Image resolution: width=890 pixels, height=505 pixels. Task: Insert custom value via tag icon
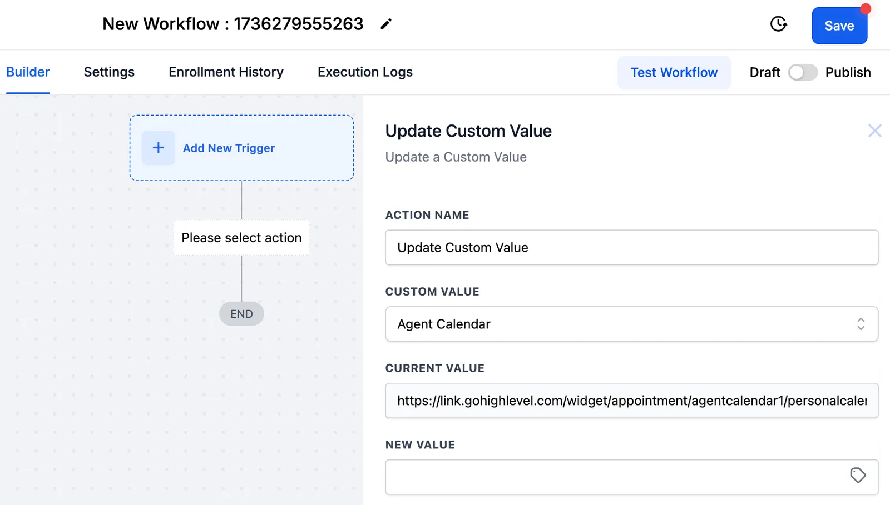(x=858, y=476)
